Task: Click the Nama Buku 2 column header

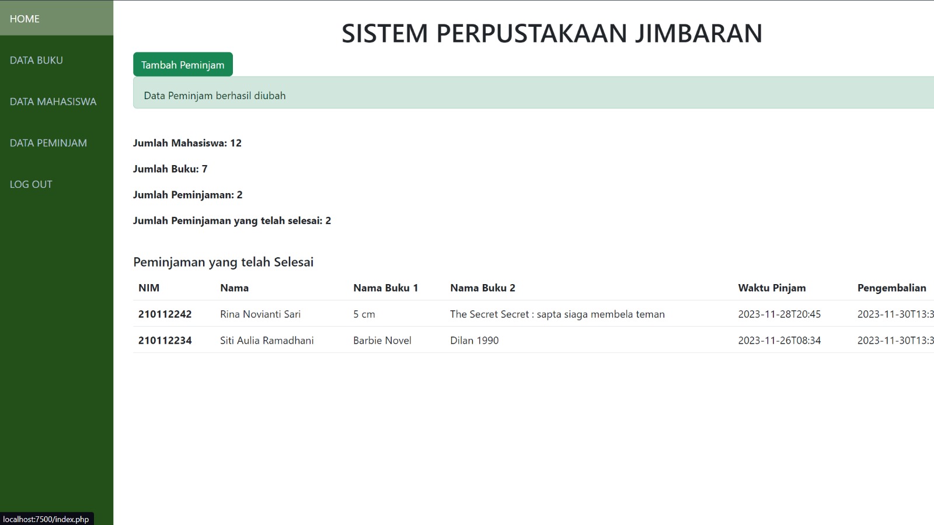Action: [x=483, y=288]
